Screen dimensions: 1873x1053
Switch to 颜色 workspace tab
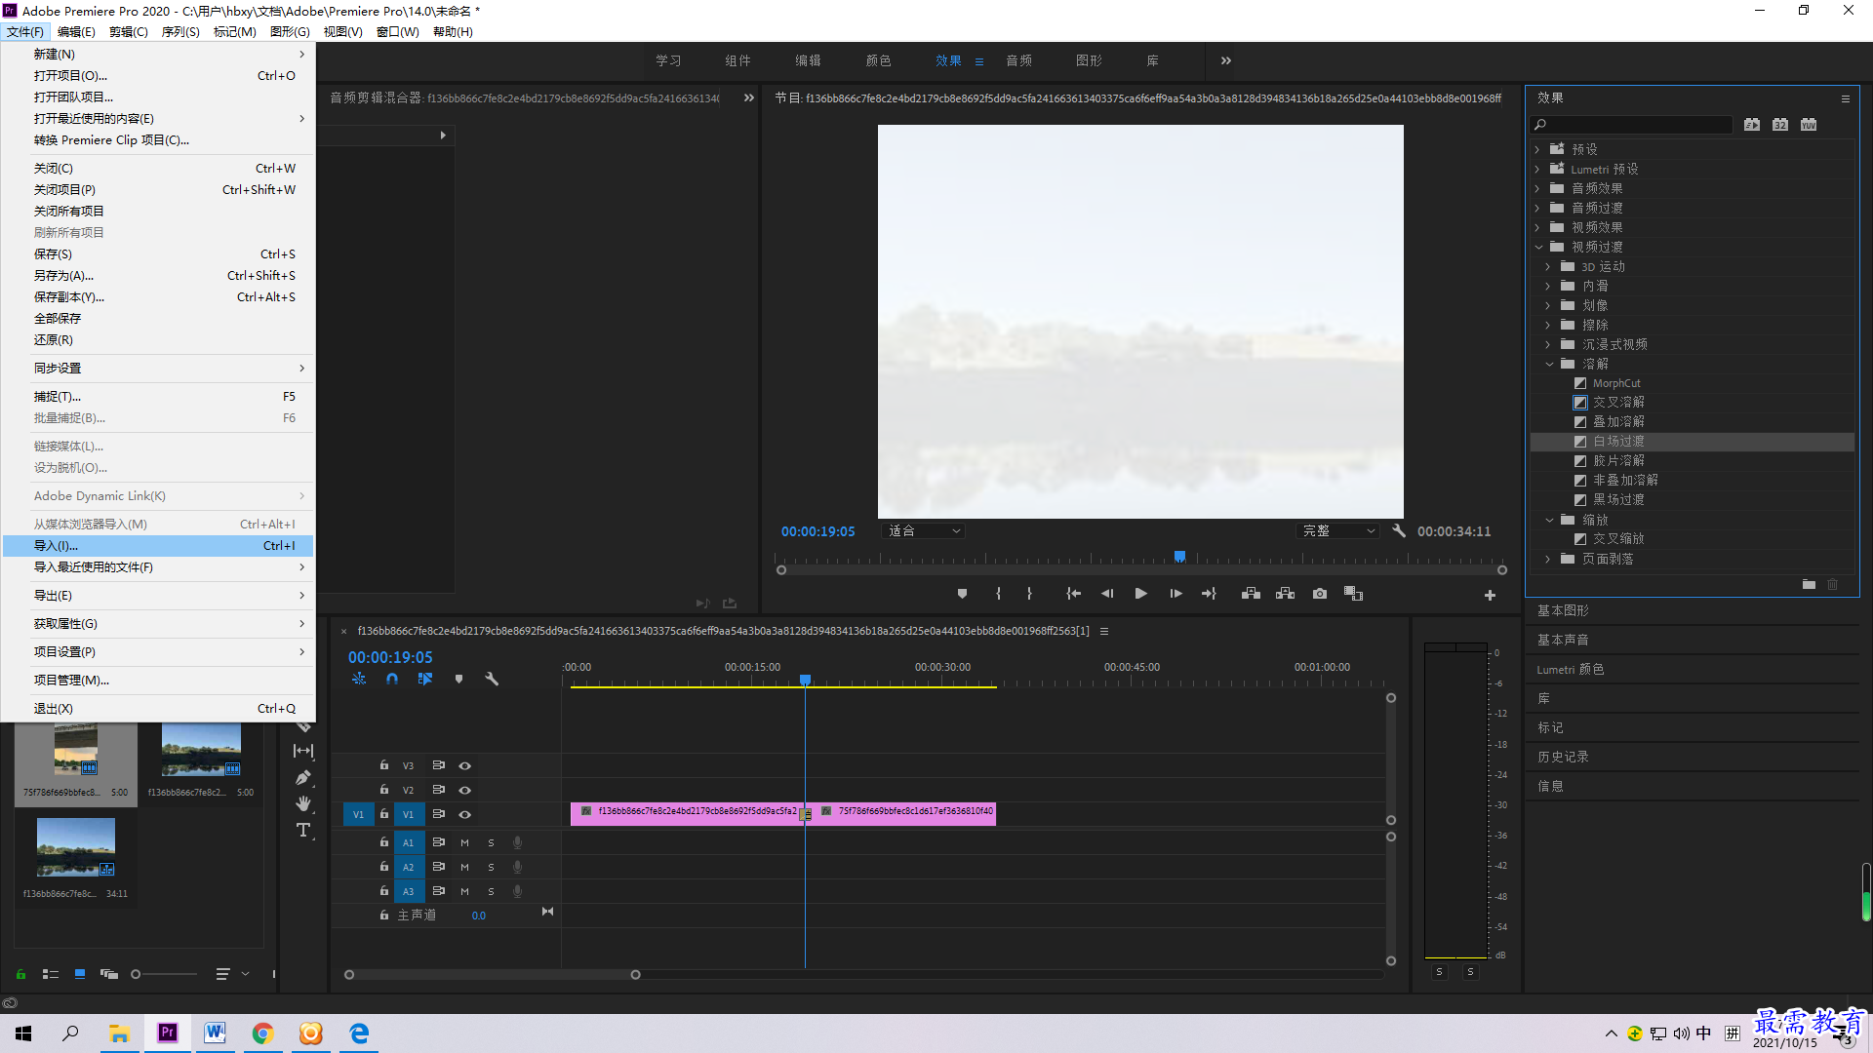tap(878, 60)
